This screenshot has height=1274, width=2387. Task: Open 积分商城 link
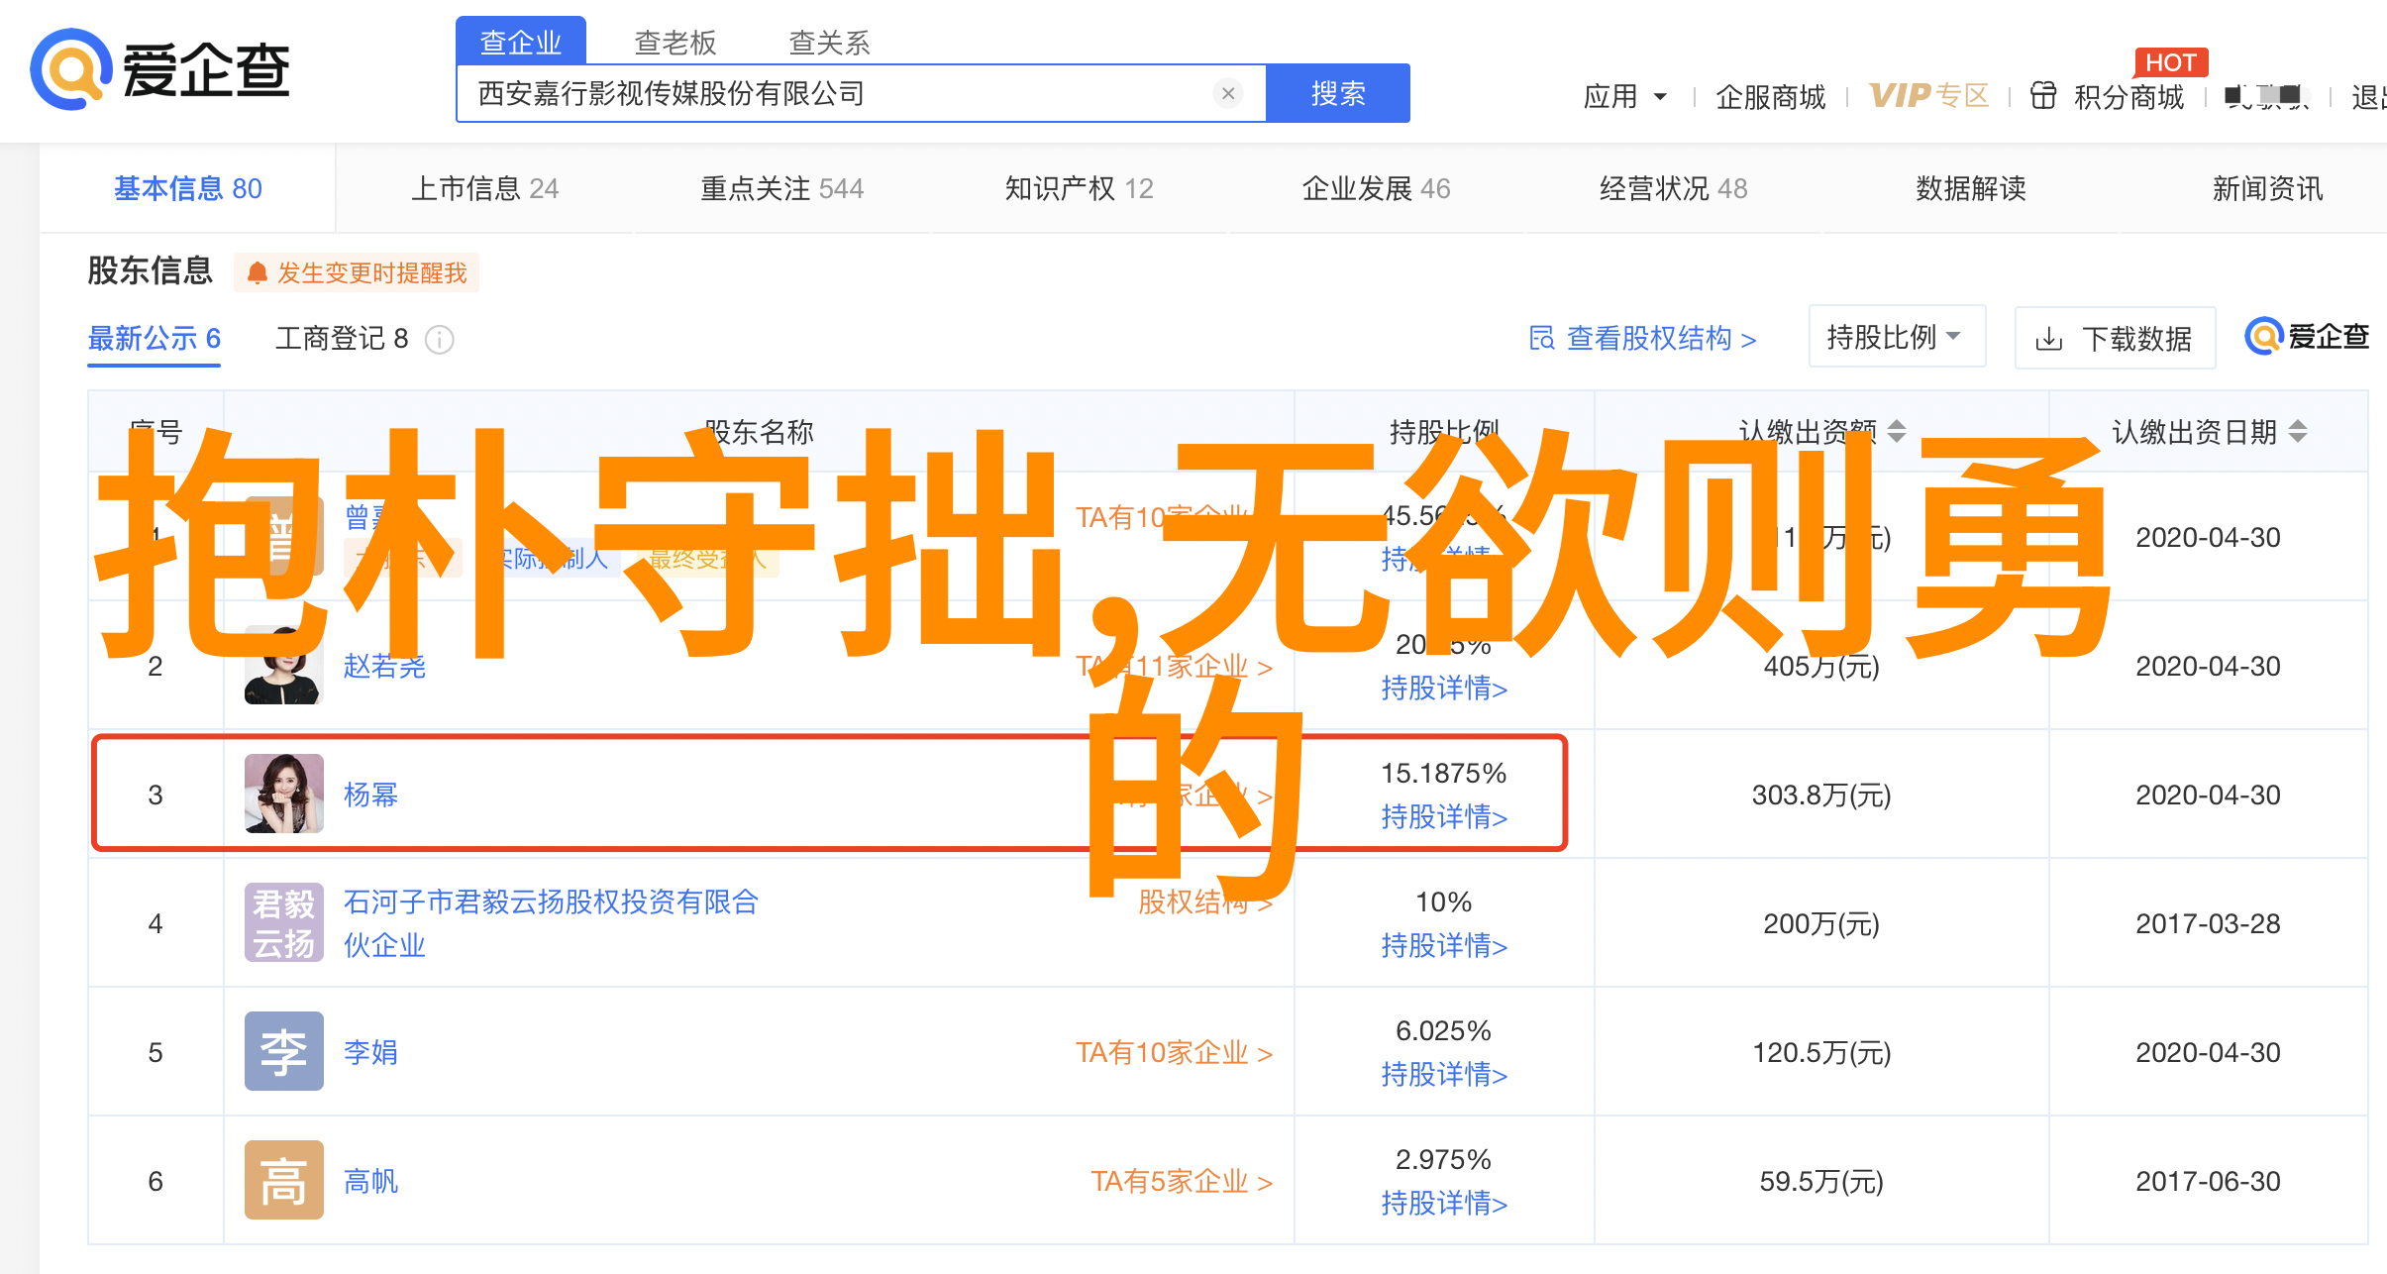point(2128,96)
